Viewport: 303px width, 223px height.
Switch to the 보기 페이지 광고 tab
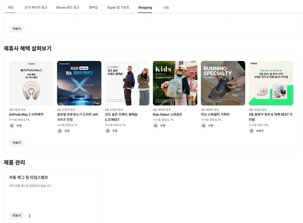pos(36,7)
